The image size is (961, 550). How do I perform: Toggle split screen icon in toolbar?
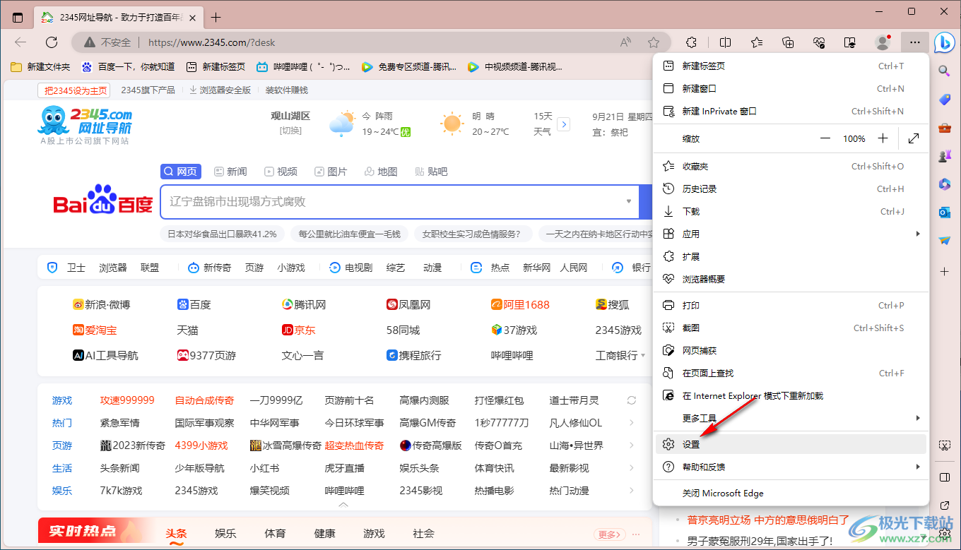725,42
